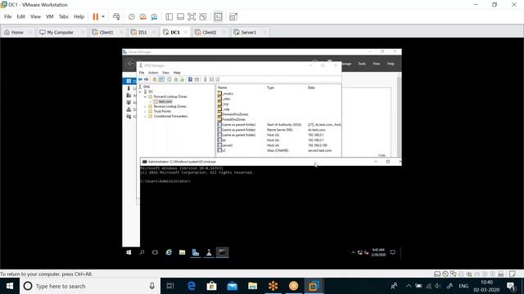Open DNS Manager Help menu
Screen dimensions: 524x294
(177, 73)
